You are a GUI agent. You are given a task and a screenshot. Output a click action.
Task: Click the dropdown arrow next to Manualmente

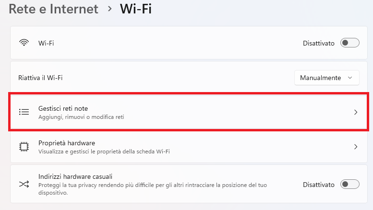click(x=350, y=78)
